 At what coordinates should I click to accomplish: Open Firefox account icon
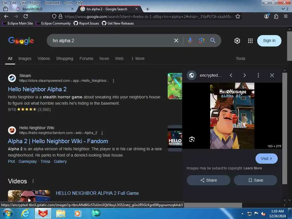point(267,16)
